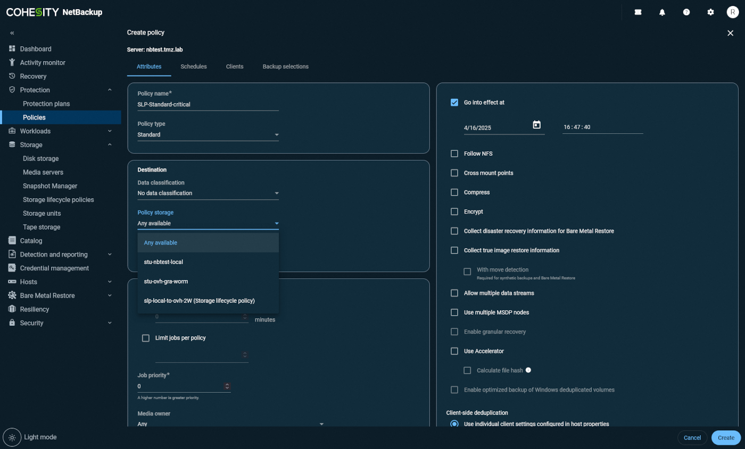Viewport: 745px width, 449px height.
Task: Click the Cancel button
Action: tap(692, 438)
